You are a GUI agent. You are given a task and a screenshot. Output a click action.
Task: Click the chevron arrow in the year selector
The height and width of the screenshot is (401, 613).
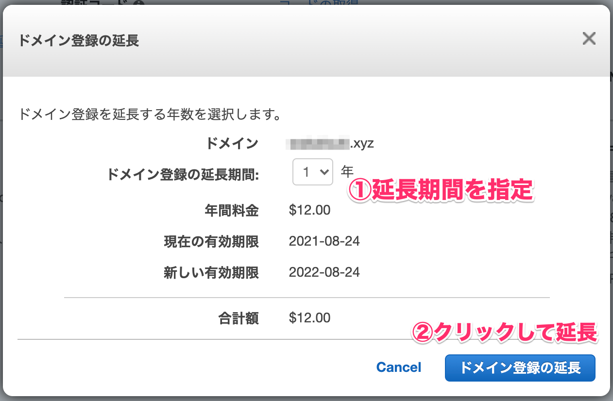coord(323,172)
